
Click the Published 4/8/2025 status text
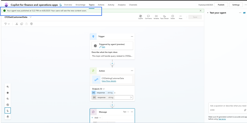click(206, 5)
